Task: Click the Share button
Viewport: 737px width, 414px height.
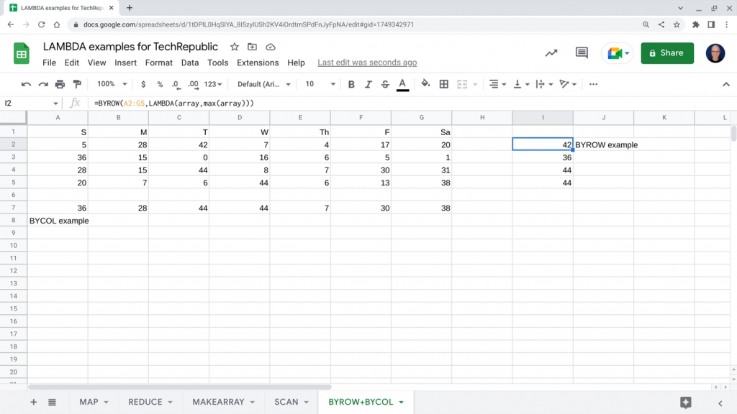Action: (666, 53)
